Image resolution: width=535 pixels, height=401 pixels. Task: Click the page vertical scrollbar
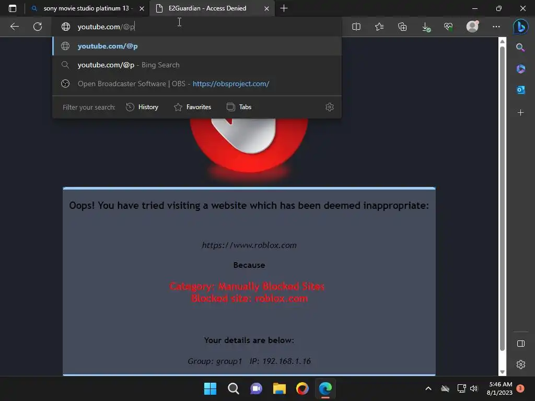[502, 199]
